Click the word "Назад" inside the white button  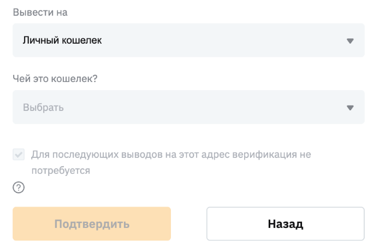[x=285, y=224]
